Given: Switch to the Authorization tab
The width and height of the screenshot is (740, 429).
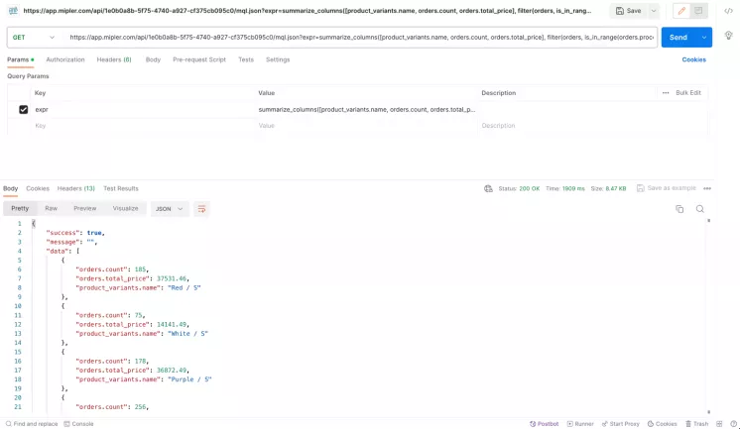Looking at the screenshot, I should 65,59.
